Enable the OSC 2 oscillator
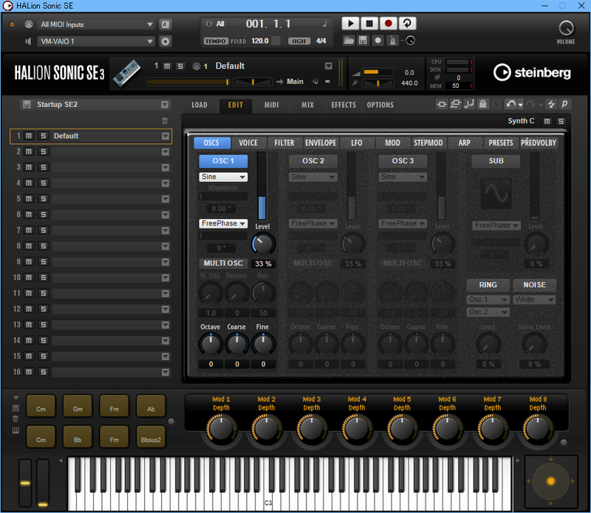 coord(312,161)
